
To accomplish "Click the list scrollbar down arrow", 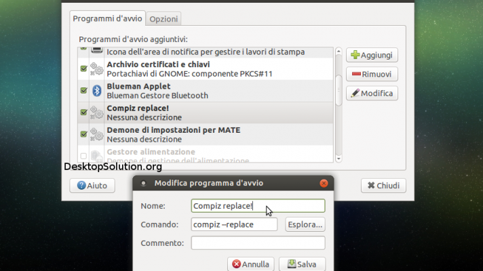I will tap(339, 159).
